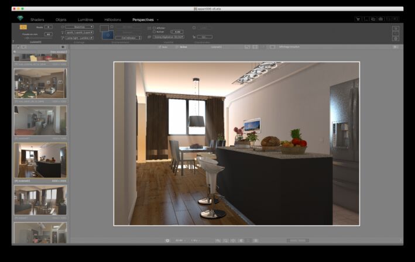Click the last icon in top-right toolbar
Viewport: 415px width, 262px height.
[396, 19]
